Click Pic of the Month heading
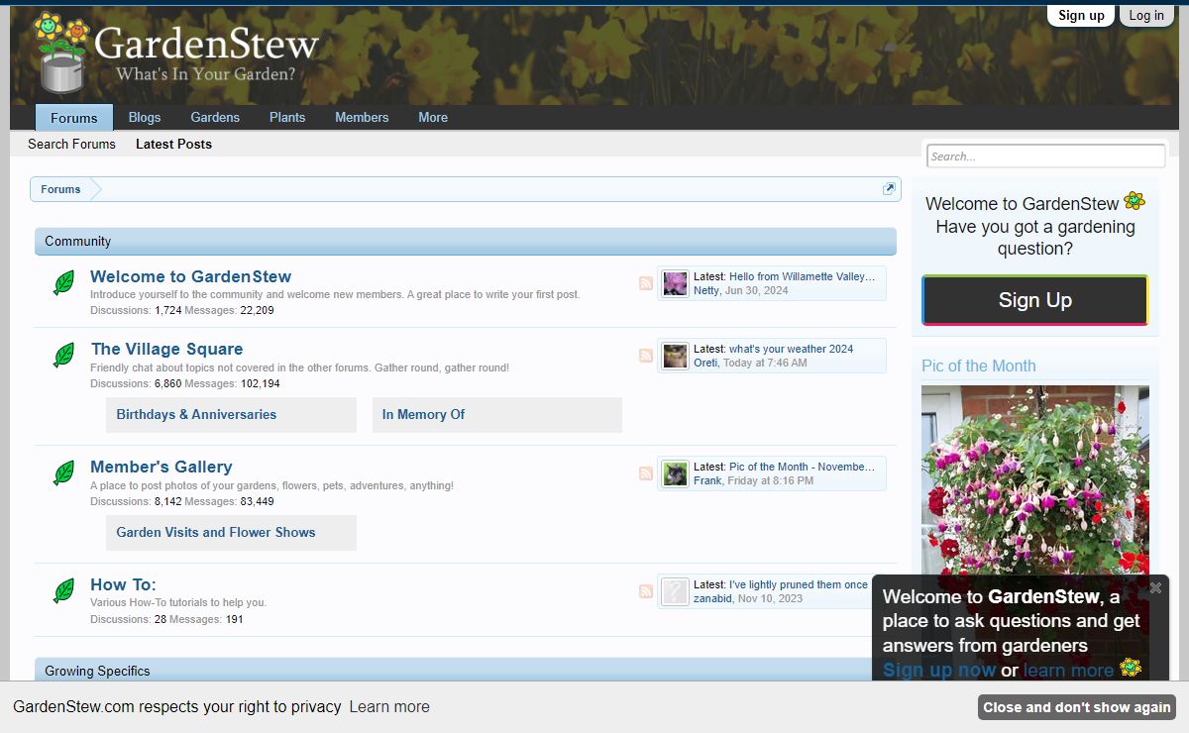Viewport: 1189px width, 733px height. coord(979,366)
